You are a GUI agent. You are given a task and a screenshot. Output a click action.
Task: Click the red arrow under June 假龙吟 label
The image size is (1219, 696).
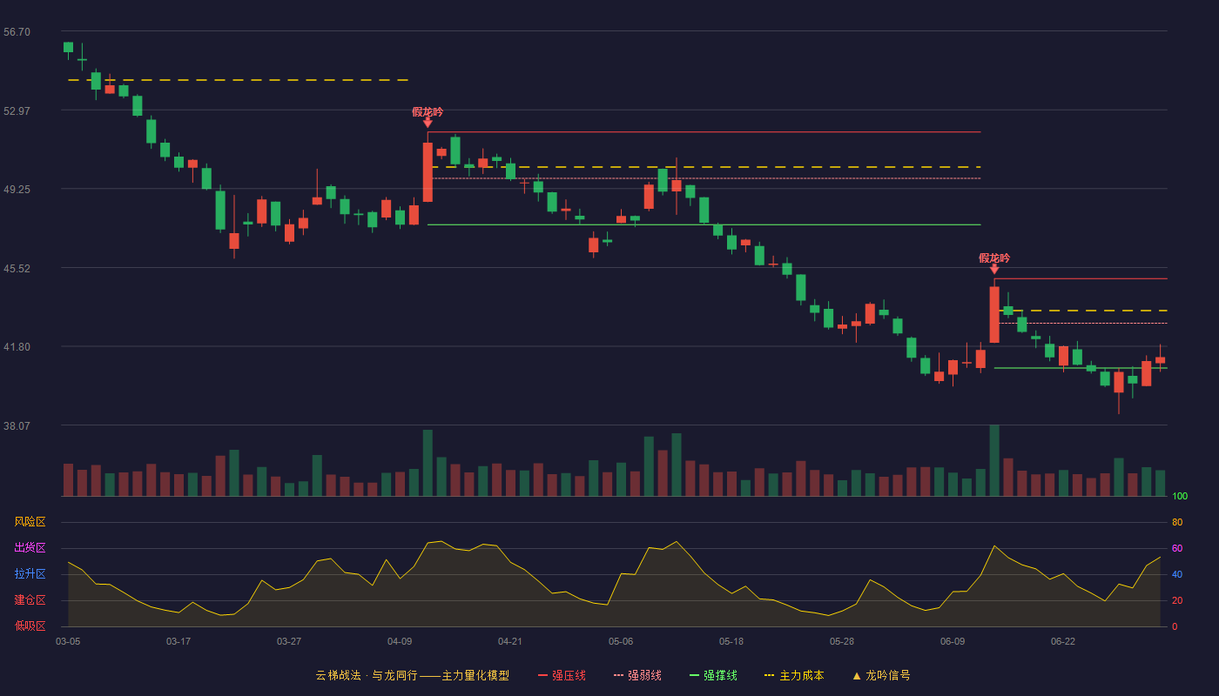(994, 270)
